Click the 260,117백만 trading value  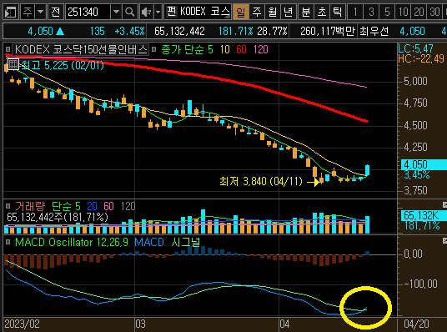click(x=327, y=31)
